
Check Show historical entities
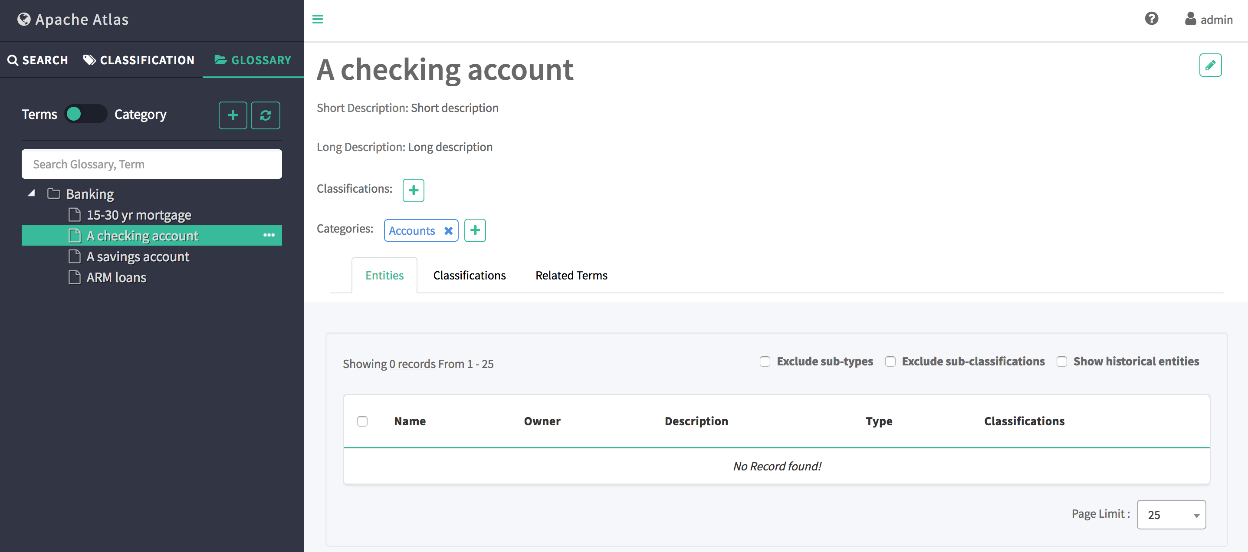1061,361
